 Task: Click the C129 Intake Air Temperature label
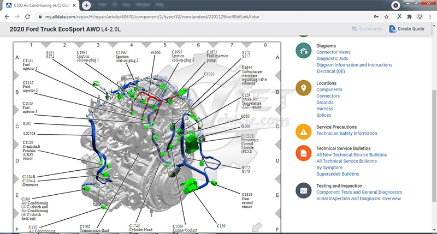[251, 101]
